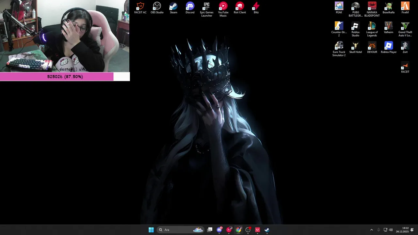
Task: Select the FACEIT desktop shortcut
Action: [x=405, y=68]
